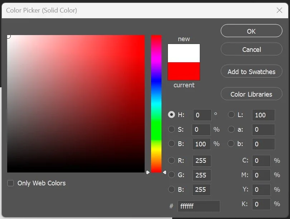Select the L radio button
The image size is (290, 219).
click(231, 115)
